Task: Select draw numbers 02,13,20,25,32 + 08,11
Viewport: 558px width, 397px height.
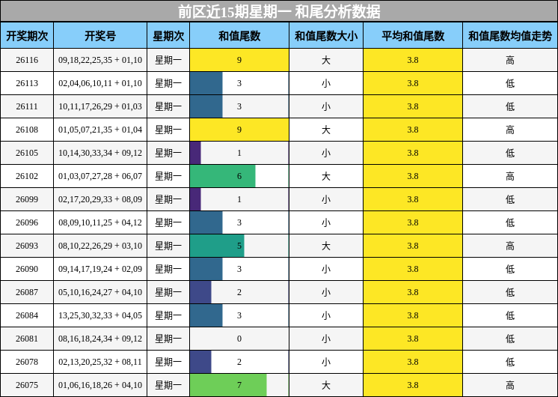Action: pyautogui.click(x=100, y=362)
